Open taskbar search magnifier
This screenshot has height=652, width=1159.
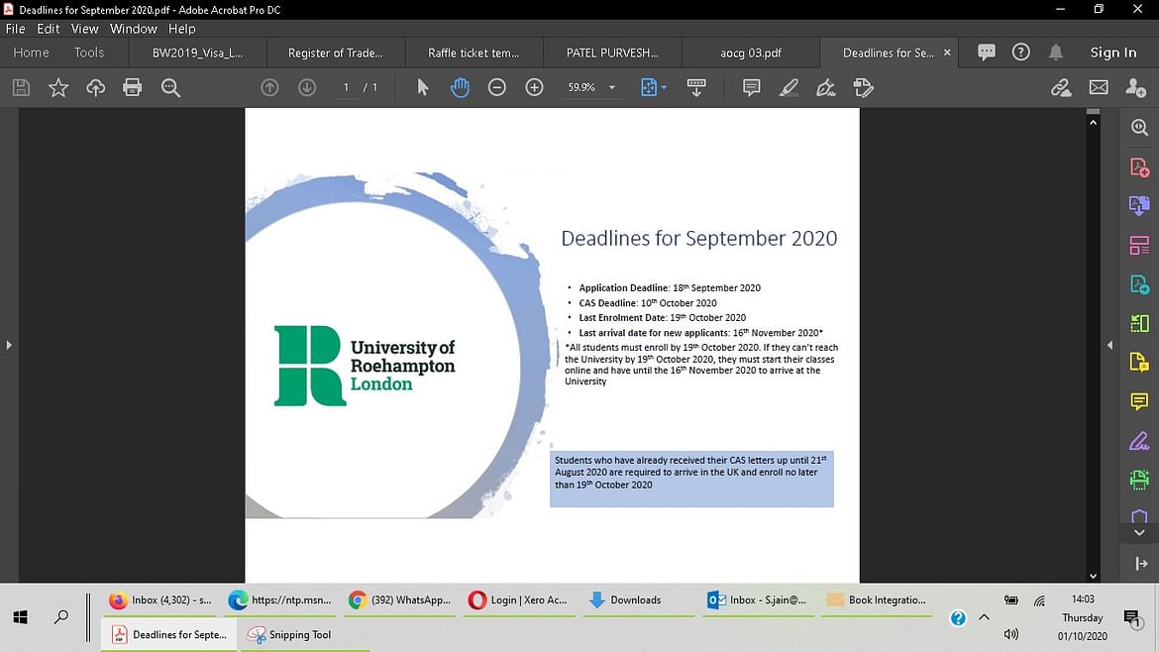pyautogui.click(x=61, y=616)
